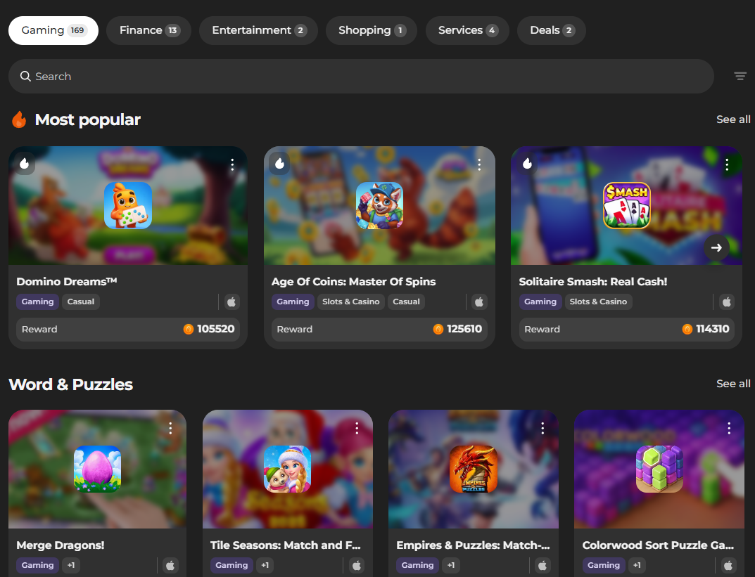The width and height of the screenshot is (755, 577).
Task: Click the +1 tag on Tile Seasons
Action: [265, 565]
